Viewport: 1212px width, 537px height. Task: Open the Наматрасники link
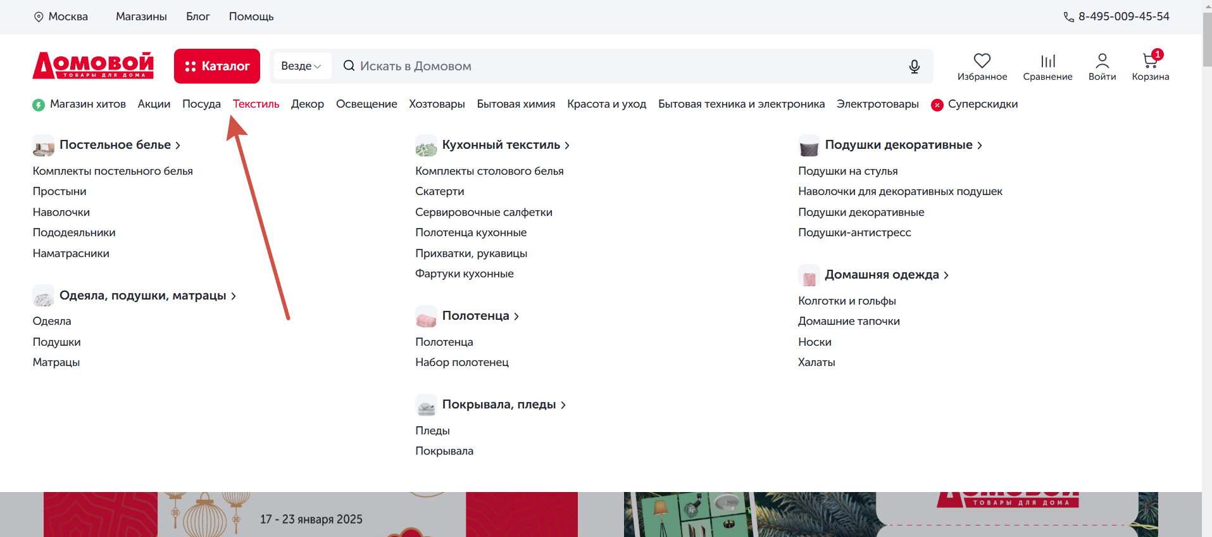pyautogui.click(x=71, y=253)
